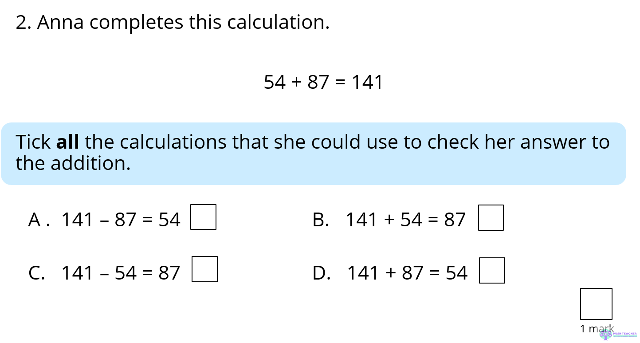
Task: Tick the box for 141 – 87 = 54
Action: click(x=203, y=217)
